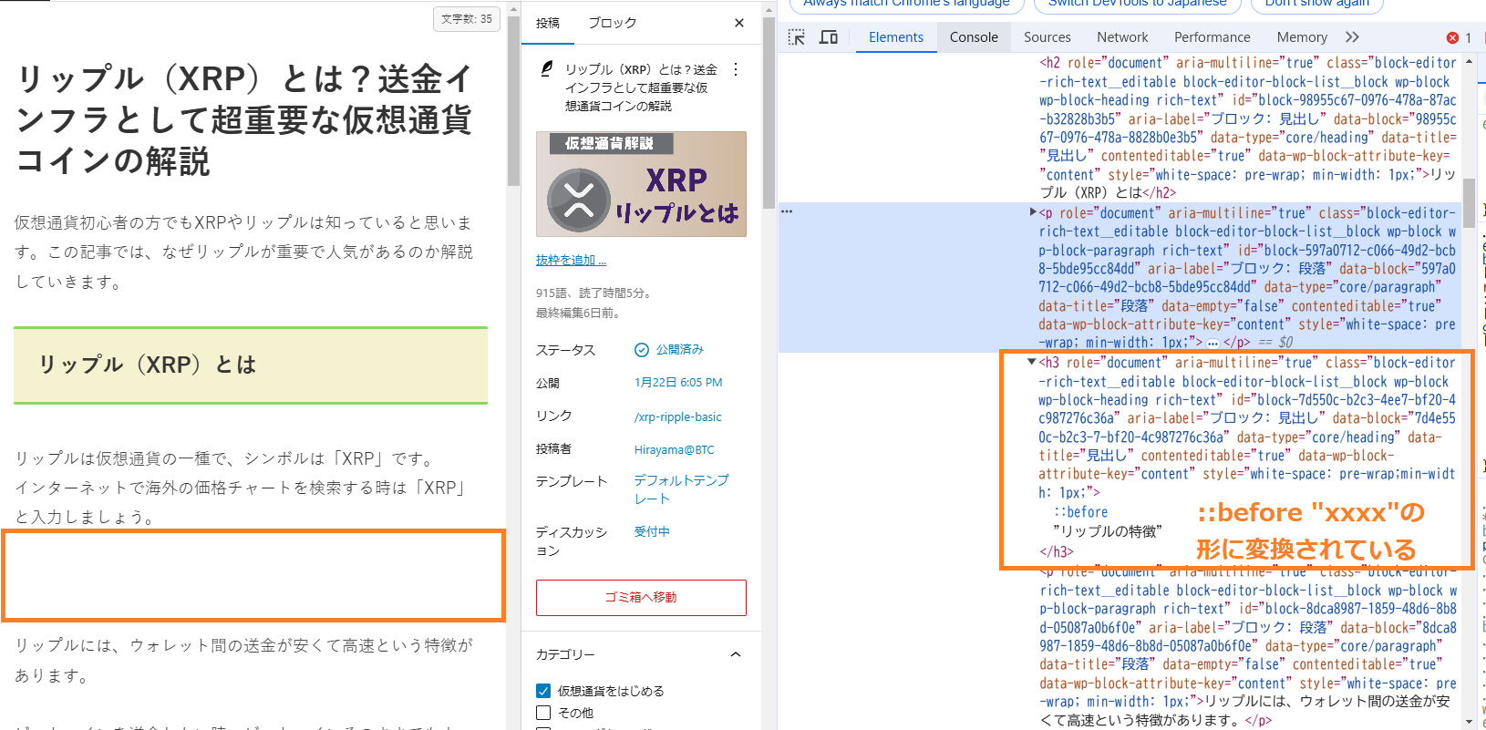Open the red error count indicator

click(1459, 37)
